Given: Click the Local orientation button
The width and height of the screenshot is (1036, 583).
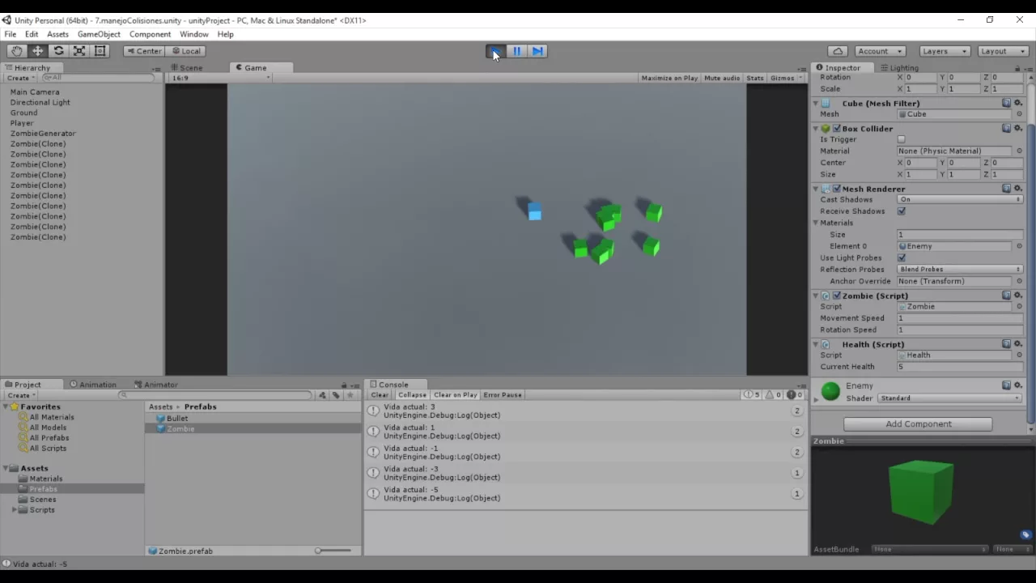Looking at the screenshot, I should 185,51.
